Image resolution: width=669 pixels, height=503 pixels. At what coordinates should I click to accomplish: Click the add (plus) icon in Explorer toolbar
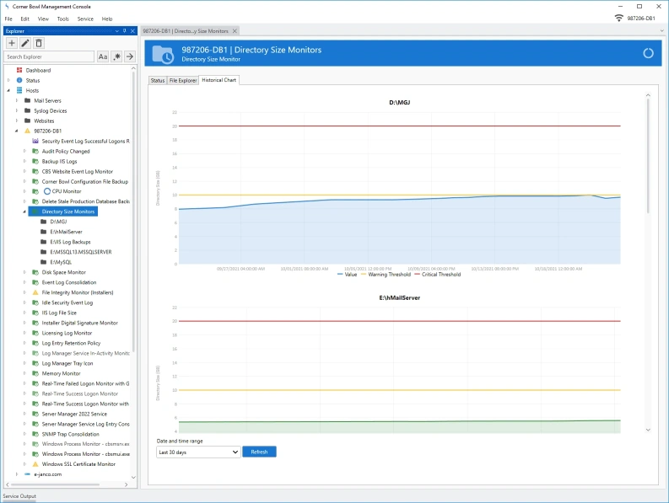click(12, 43)
